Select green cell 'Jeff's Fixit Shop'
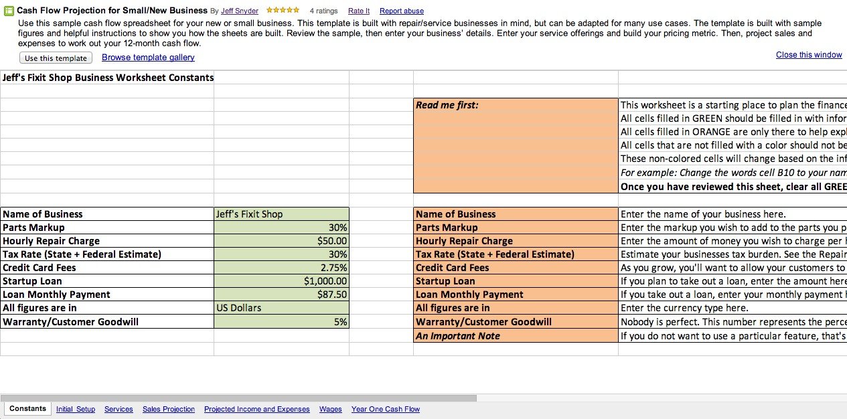The height and width of the screenshot is (419, 847). (281, 214)
